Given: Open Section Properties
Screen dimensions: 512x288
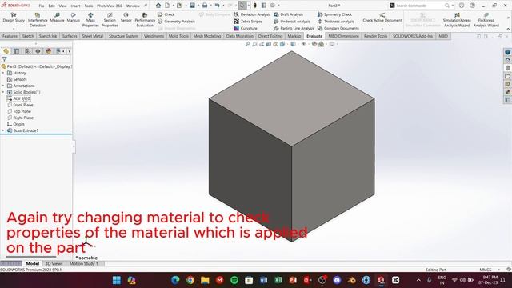Looking at the screenshot, I should coord(110,20).
